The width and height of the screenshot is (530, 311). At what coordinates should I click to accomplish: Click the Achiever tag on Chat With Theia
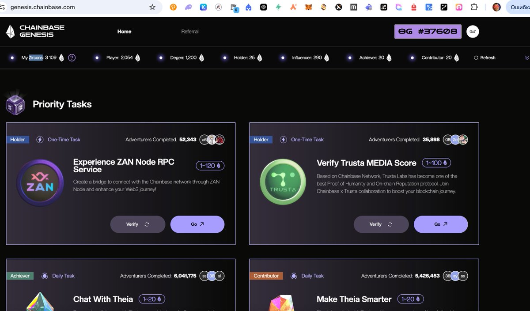pos(20,276)
